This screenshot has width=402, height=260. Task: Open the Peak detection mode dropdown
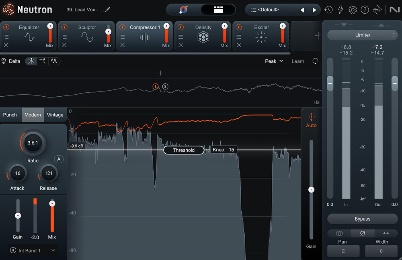tap(274, 61)
